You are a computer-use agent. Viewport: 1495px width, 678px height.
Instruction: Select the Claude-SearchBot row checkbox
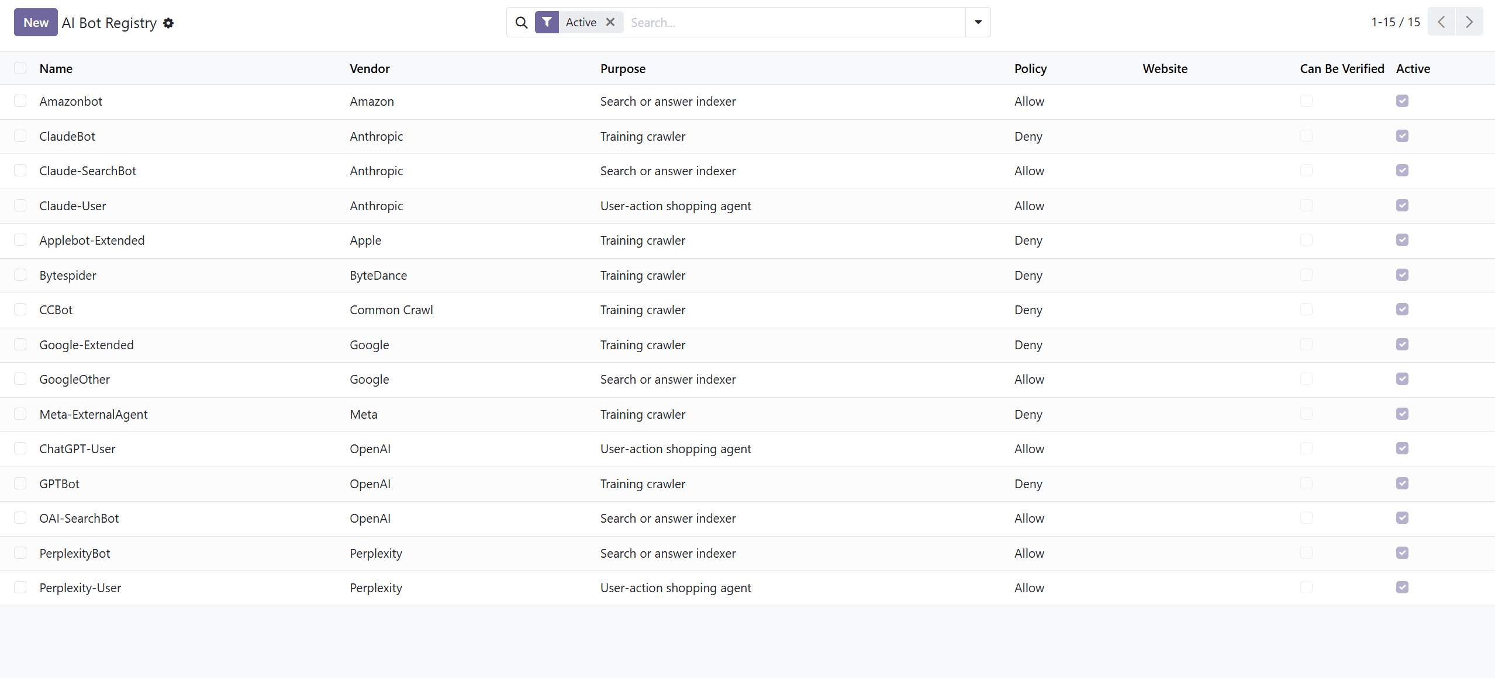[20, 171]
